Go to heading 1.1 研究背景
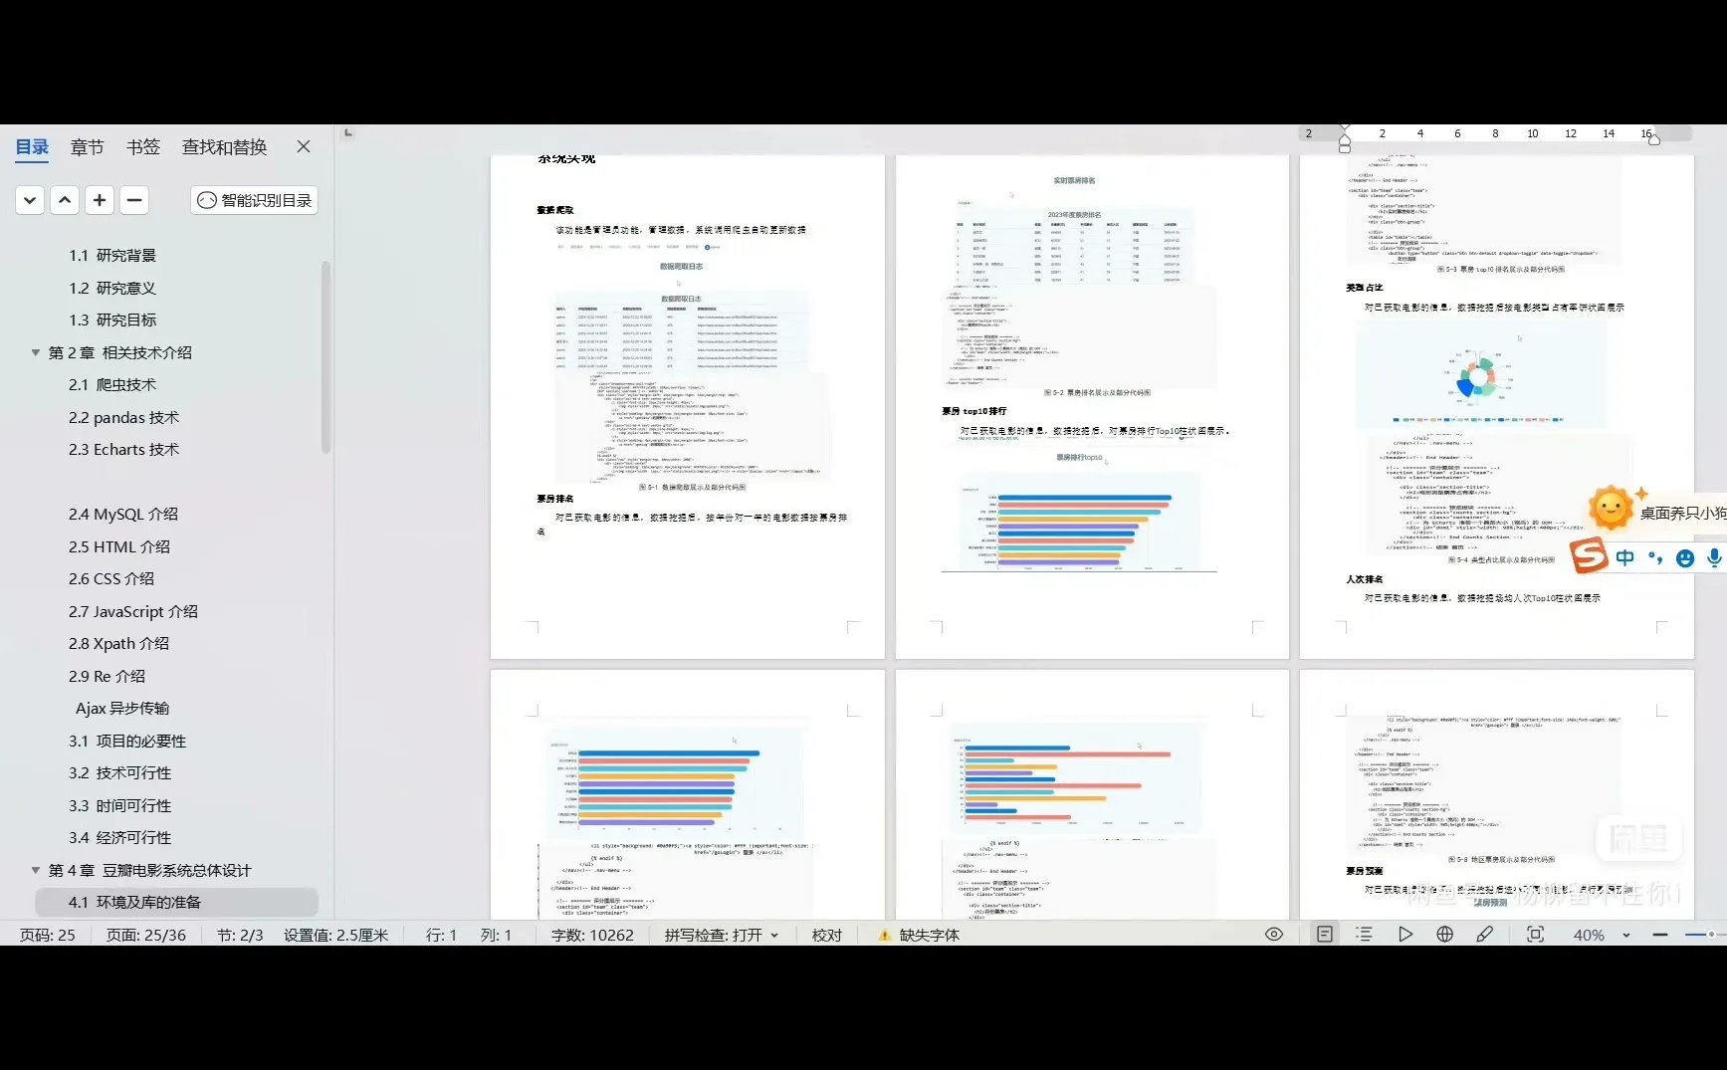The width and height of the screenshot is (1727, 1070). coord(112,256)
